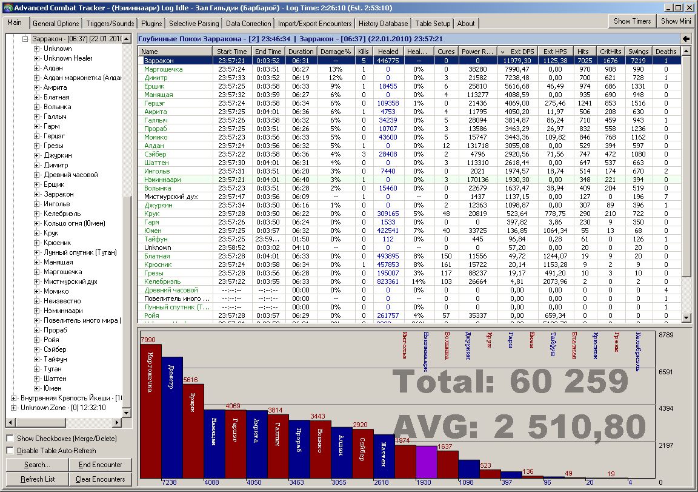Open the History Database tab
This screenshot has height=492, width=698.
coord(384,24)
